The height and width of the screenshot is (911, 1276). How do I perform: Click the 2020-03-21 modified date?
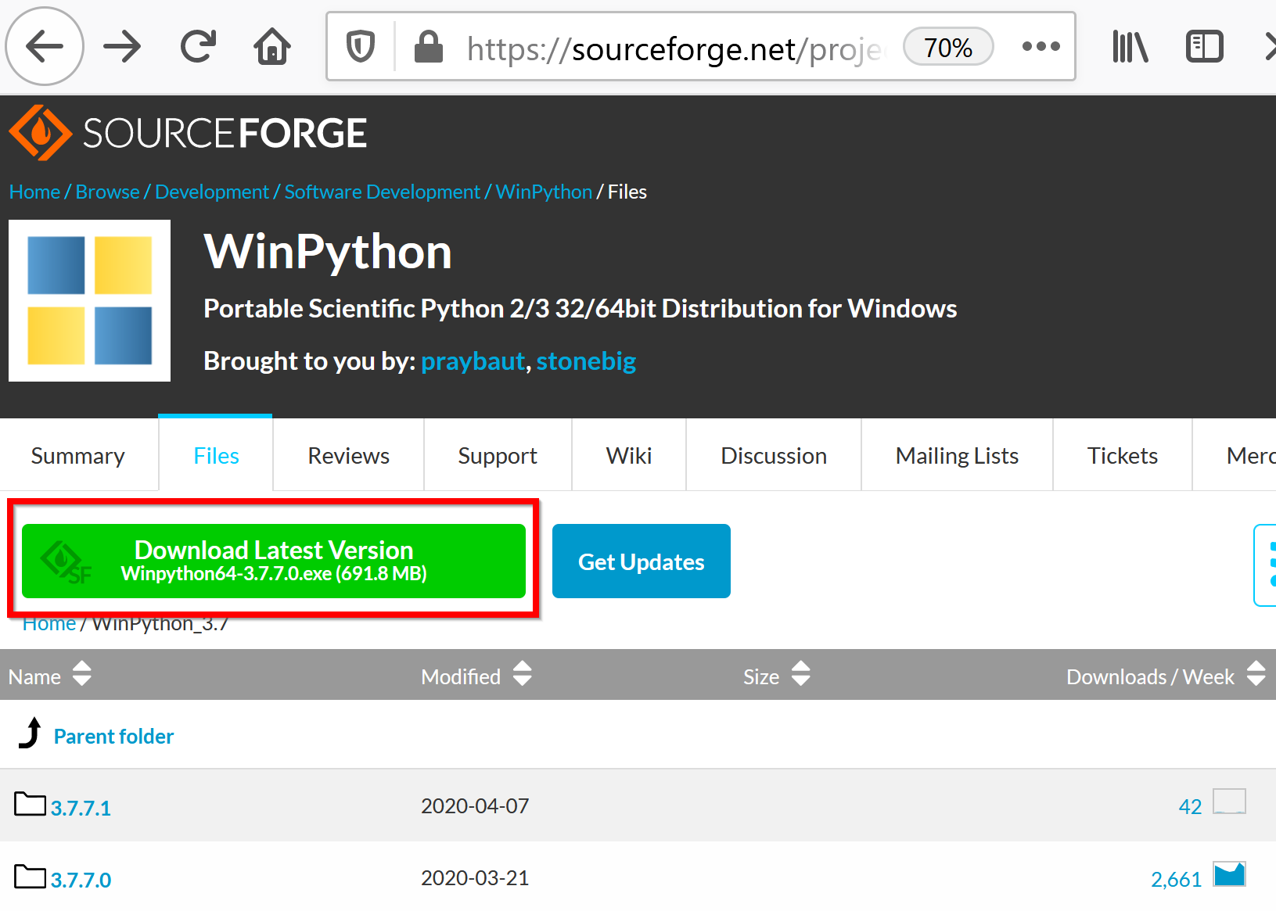click(475, 877)
